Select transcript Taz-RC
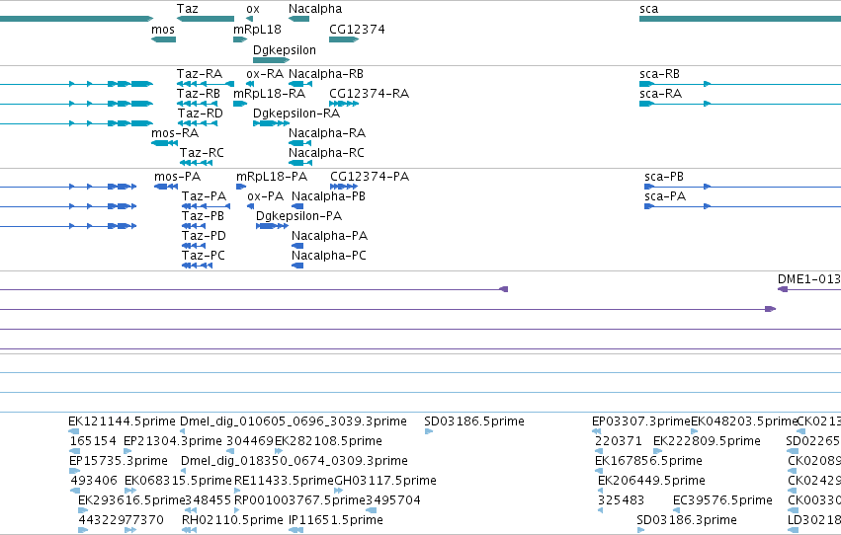 pos(196,163)
